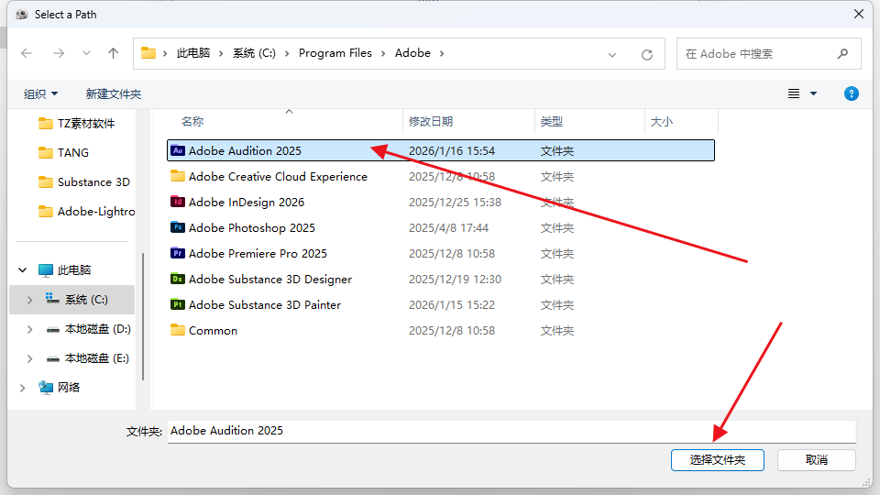Select 系统 (C:) drive in tree
The image size is (880, 495).
pos(77,300)
